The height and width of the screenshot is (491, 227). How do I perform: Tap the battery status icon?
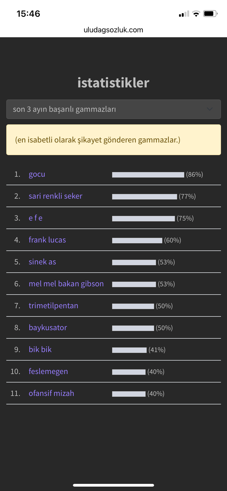(x=210, y=14)
